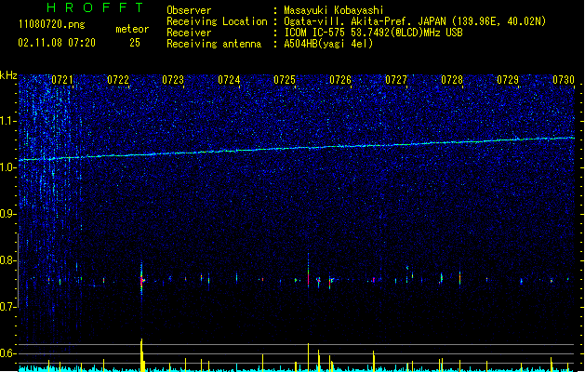
Task: Click the tallest yellow signal peak after 0722
Action: pyautogui.click(x=141, y=355)
